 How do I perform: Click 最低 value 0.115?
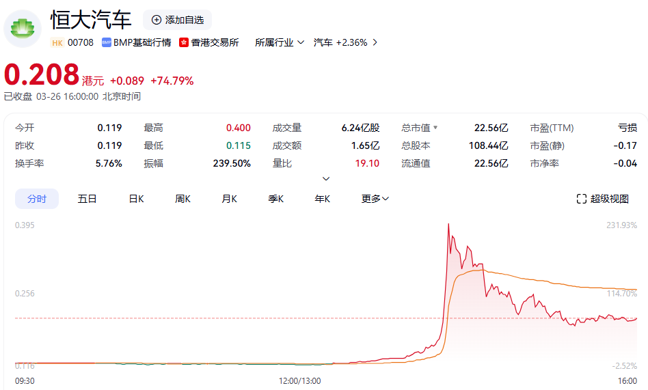239,145
